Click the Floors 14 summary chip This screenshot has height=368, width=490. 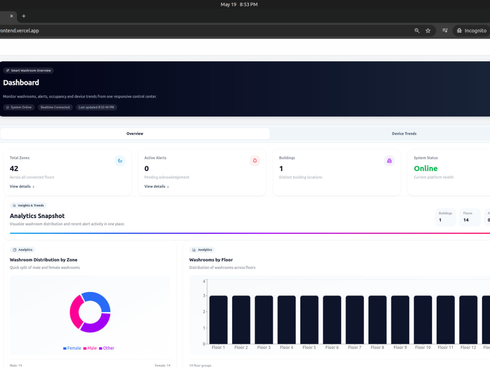[470, 217]
